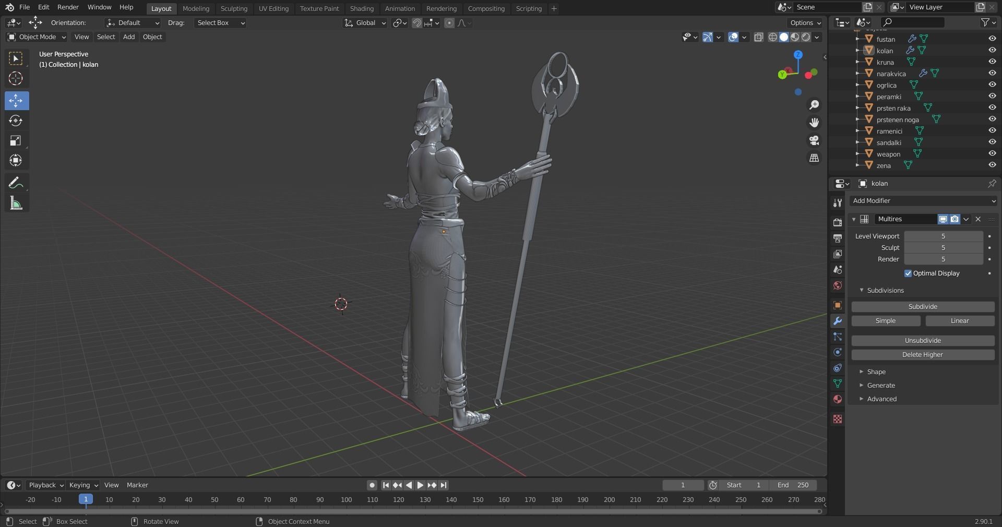This screenshot has height=527, width=1002.
Task: Activate the Transform tool
Action: 16,160
